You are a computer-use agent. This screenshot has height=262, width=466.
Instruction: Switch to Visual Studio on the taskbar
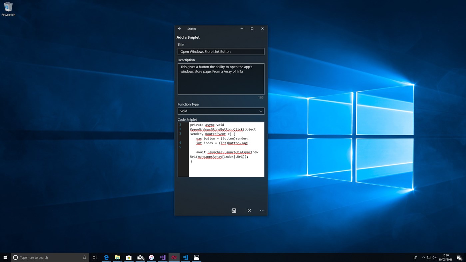point(163,257)
